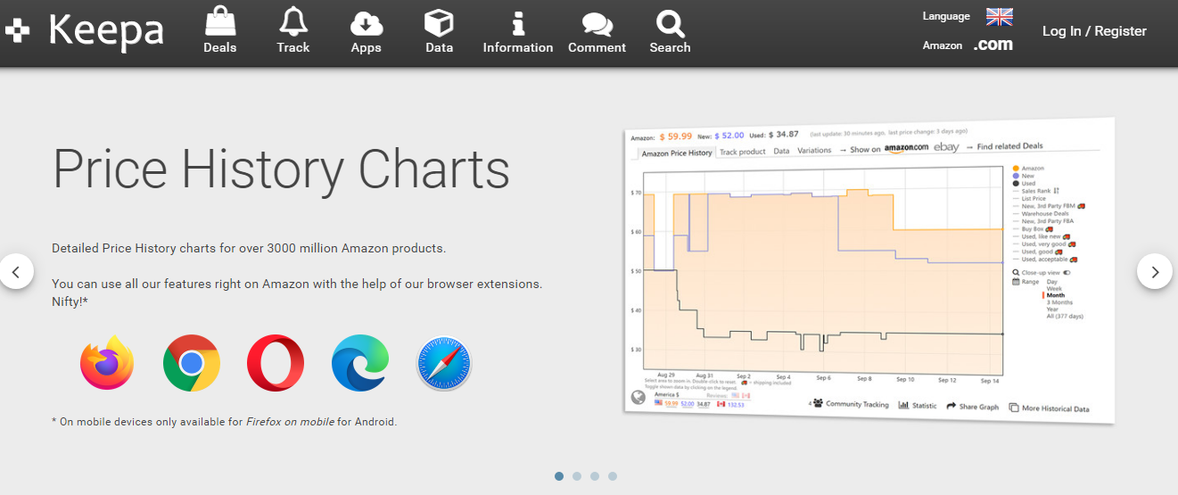This screenshot has width=1178, height=495.
Task: Go to next slide with right arrow
Action: [1155, 271]
